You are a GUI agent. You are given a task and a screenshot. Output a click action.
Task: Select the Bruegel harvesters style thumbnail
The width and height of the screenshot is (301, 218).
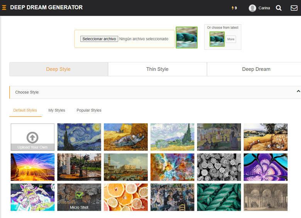[x=265, y=137]
